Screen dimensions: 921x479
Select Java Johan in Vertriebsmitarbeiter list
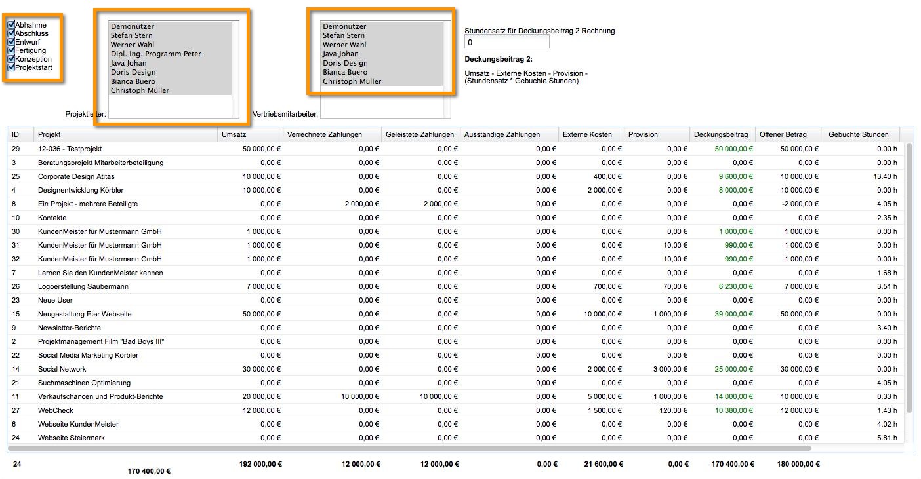pos(382,54)
